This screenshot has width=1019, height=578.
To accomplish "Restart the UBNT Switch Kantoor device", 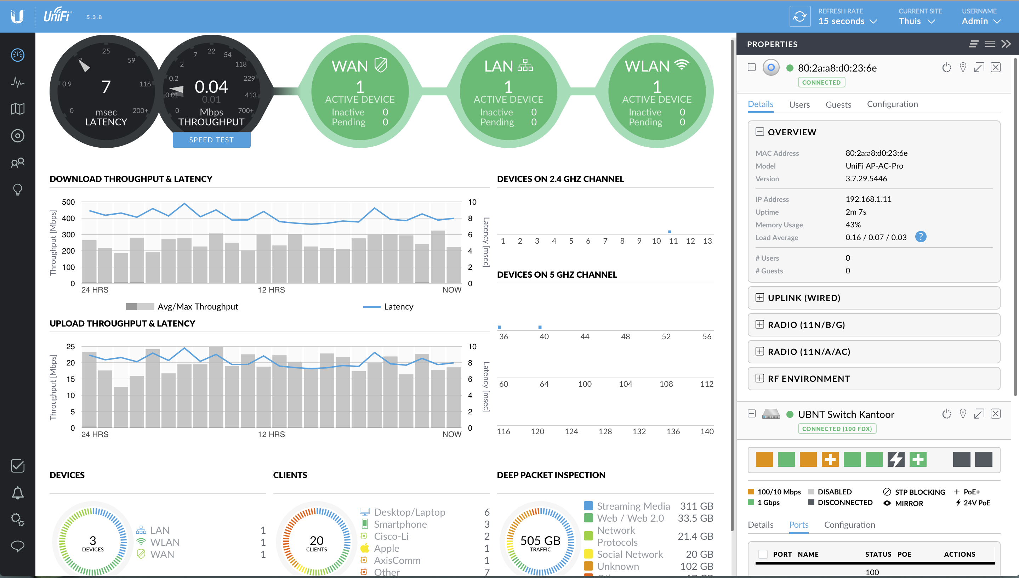I will [946, 414].
